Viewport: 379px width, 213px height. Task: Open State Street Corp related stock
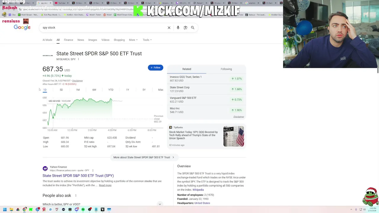coord(206,89)
